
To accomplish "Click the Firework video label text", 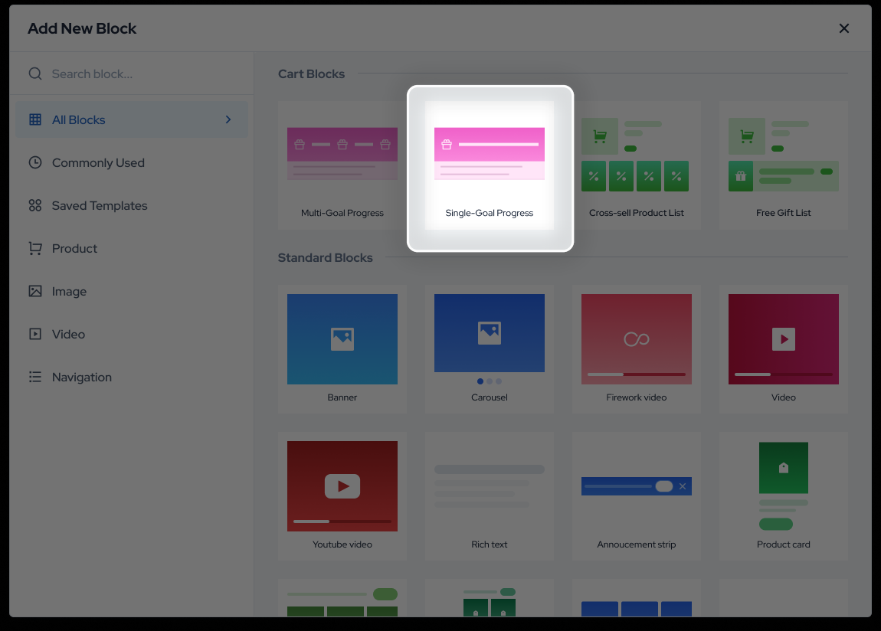I will (637, 397).
